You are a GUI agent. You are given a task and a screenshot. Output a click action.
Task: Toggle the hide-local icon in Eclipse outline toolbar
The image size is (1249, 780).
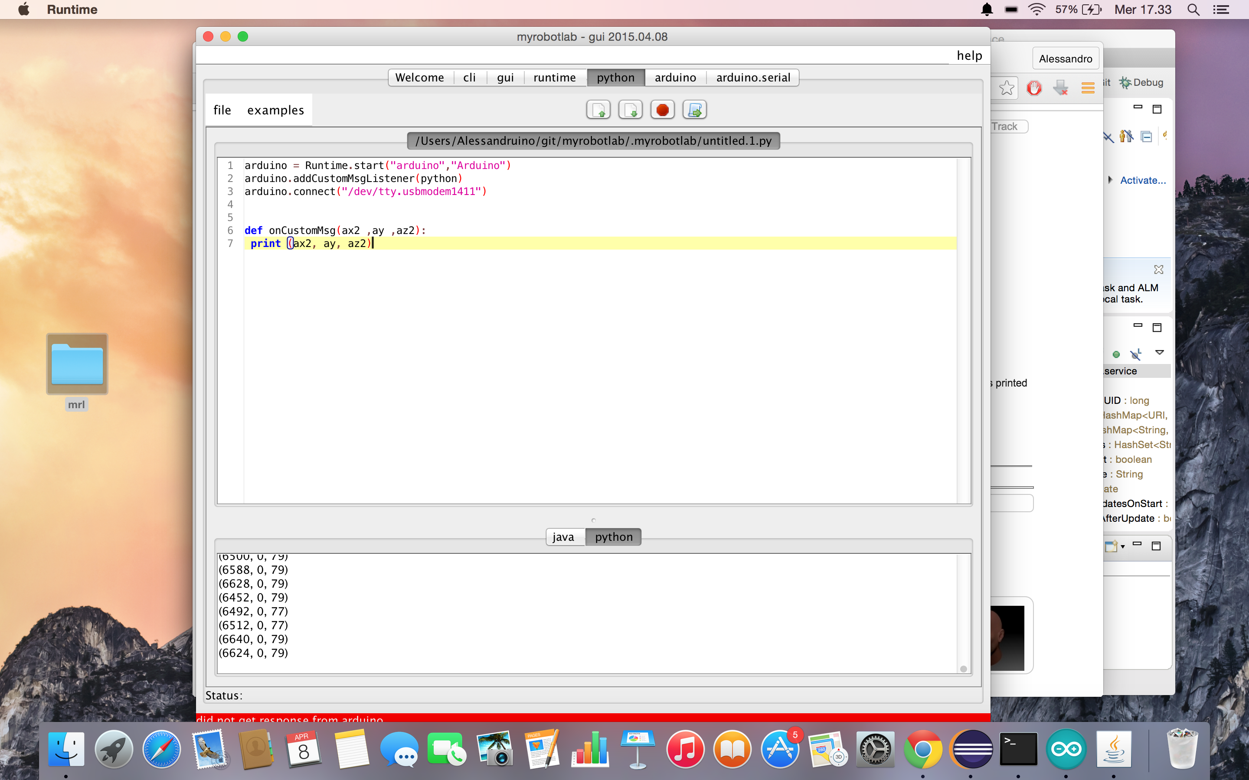pyautogui.click(x=1135, y=354)
